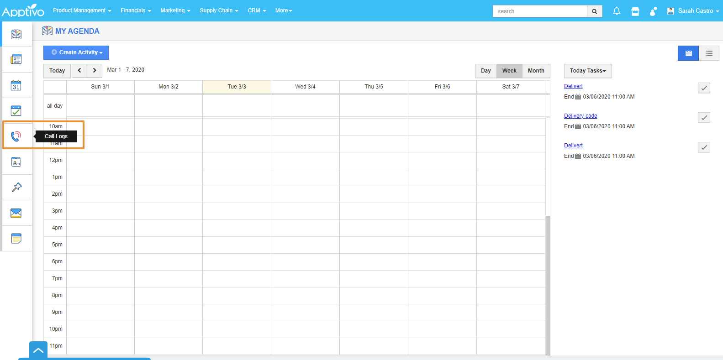Select Mon 3/2 column header
The width and height of the screenshot is (723, 360).
point(169,87)
